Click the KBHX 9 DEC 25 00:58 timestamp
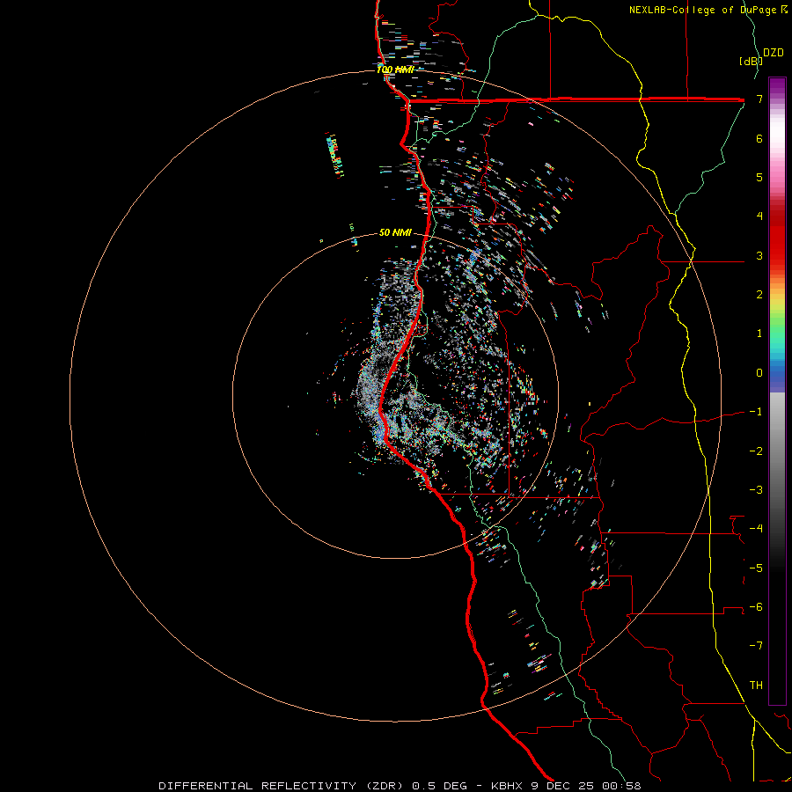This screenshot has height=792, width=792. point(566,786)
